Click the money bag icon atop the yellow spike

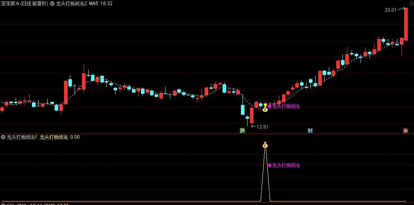point(265,144)
